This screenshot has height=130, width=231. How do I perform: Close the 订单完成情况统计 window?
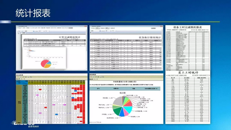[86, 26]
